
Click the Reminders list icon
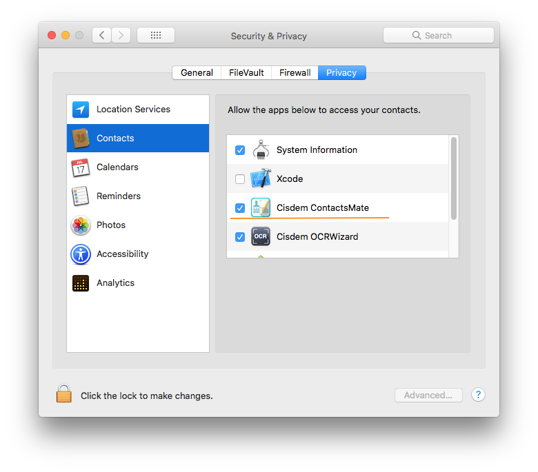coord(80,196)
